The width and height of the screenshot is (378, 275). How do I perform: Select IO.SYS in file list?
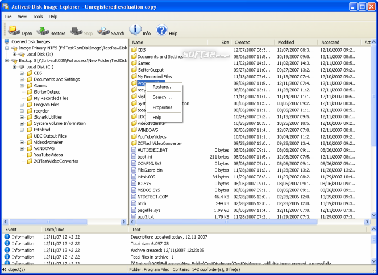[x=144, y=184]
